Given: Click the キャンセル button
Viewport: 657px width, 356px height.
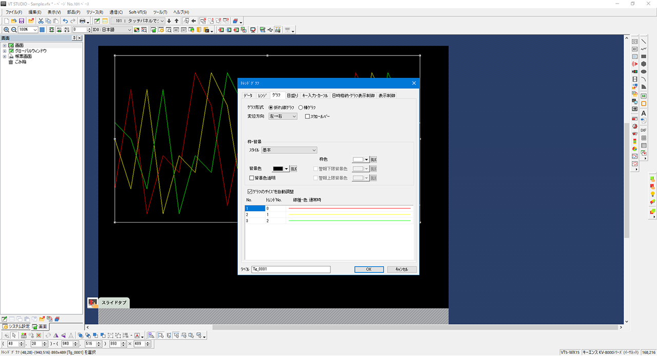Looking at the screenshot, I should coord(402,269).
